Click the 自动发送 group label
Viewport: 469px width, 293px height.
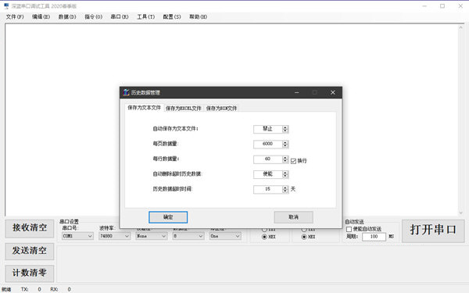(354, 222)
